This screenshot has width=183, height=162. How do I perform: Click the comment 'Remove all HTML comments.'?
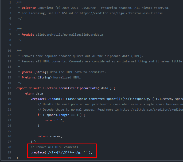[x=55, y=147]
